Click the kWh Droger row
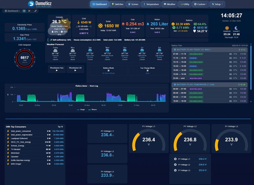The width and height of the screenshot is (254, 185). 35,164
